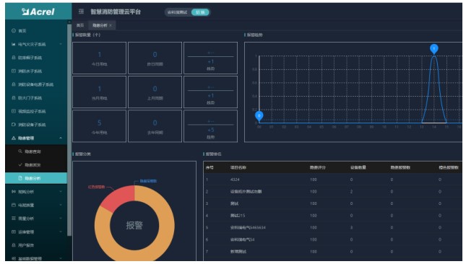
Task: Collapse sidebar using the hamburger menu icon
Action: [81, 12]
